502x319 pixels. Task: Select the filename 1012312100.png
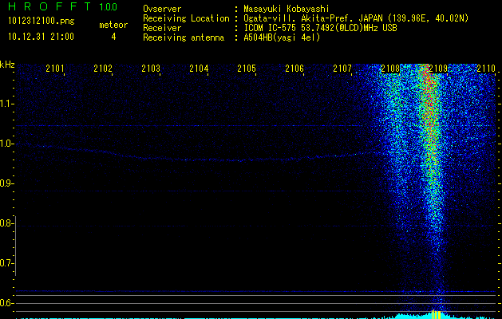[42, 22]
